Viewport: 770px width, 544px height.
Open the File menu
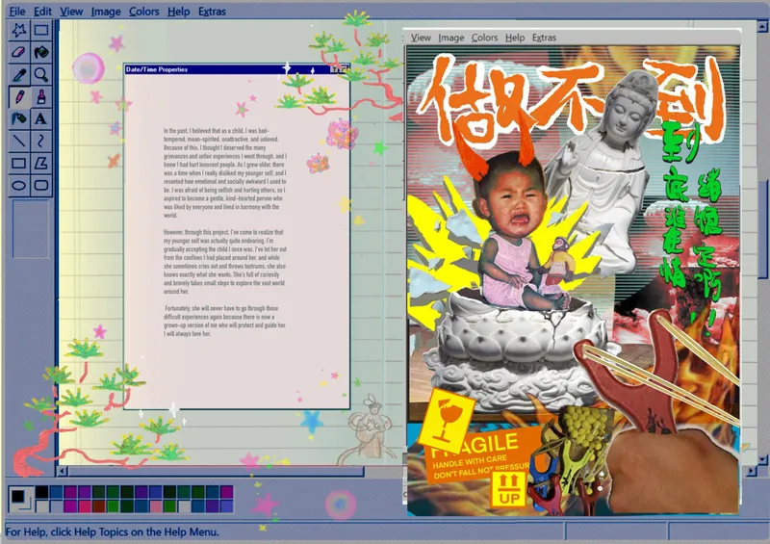[x=16, y=12]
